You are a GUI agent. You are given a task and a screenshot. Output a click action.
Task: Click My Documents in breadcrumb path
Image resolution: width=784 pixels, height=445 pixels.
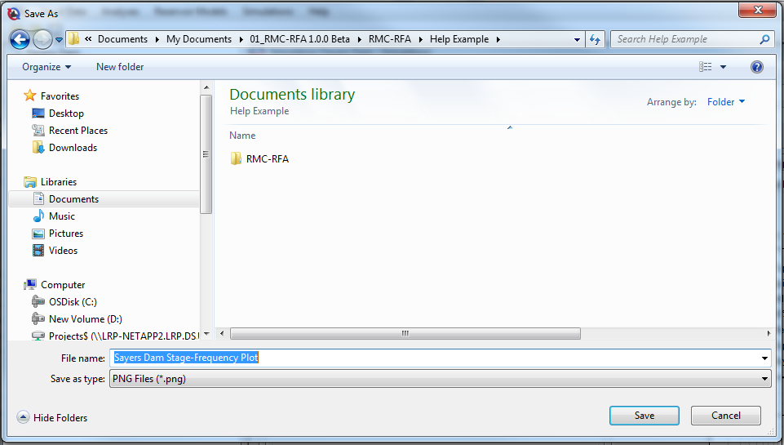pyautogui.click(x=199, y=39)
